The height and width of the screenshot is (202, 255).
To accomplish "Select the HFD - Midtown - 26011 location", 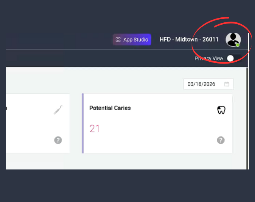I will pos(189,40).
